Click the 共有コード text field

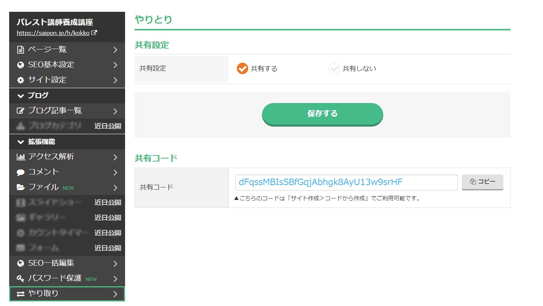(346, 182)
